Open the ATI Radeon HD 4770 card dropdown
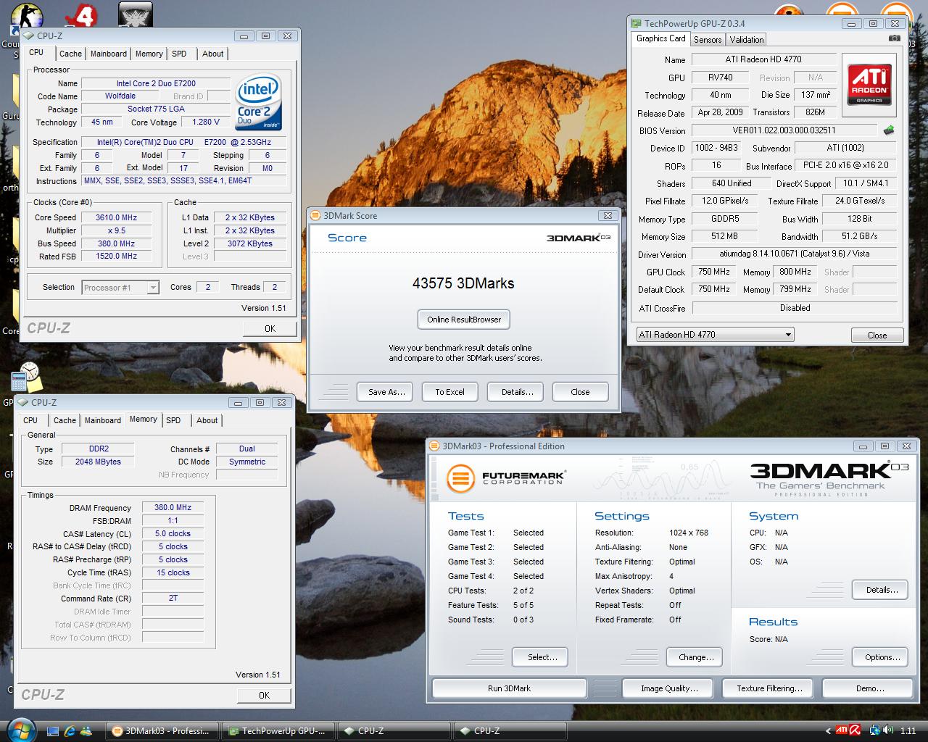 tap(715, 334)
